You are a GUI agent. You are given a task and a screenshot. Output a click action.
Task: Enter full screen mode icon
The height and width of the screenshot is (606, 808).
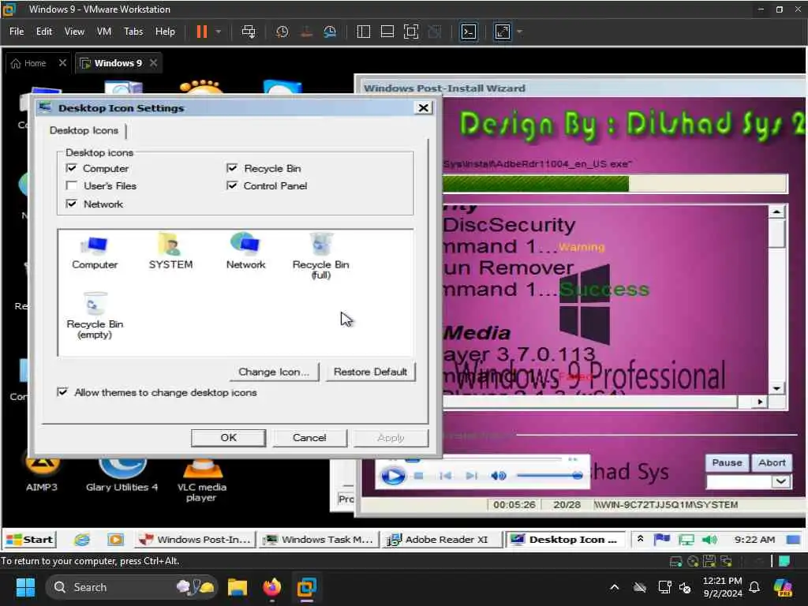(410, 32)
